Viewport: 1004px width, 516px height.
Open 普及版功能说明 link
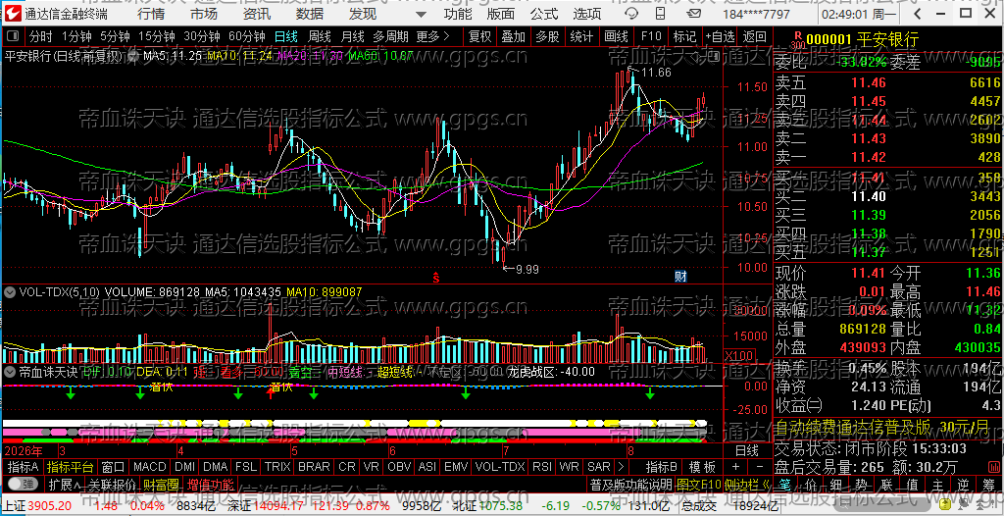(x=630, y=484)
